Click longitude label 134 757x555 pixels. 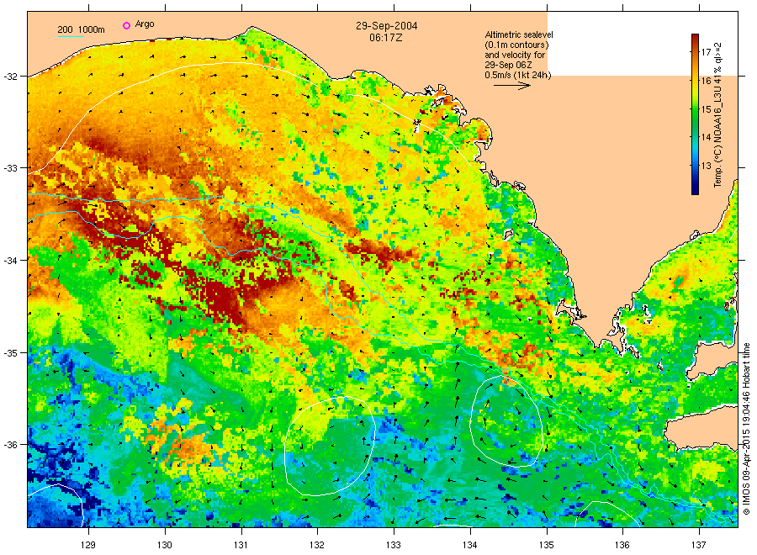[x=469, y=546]
